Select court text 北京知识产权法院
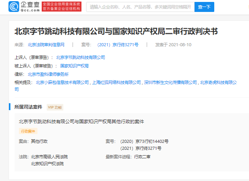This screenshot has width=249, height=181. [x=47, y=164]
